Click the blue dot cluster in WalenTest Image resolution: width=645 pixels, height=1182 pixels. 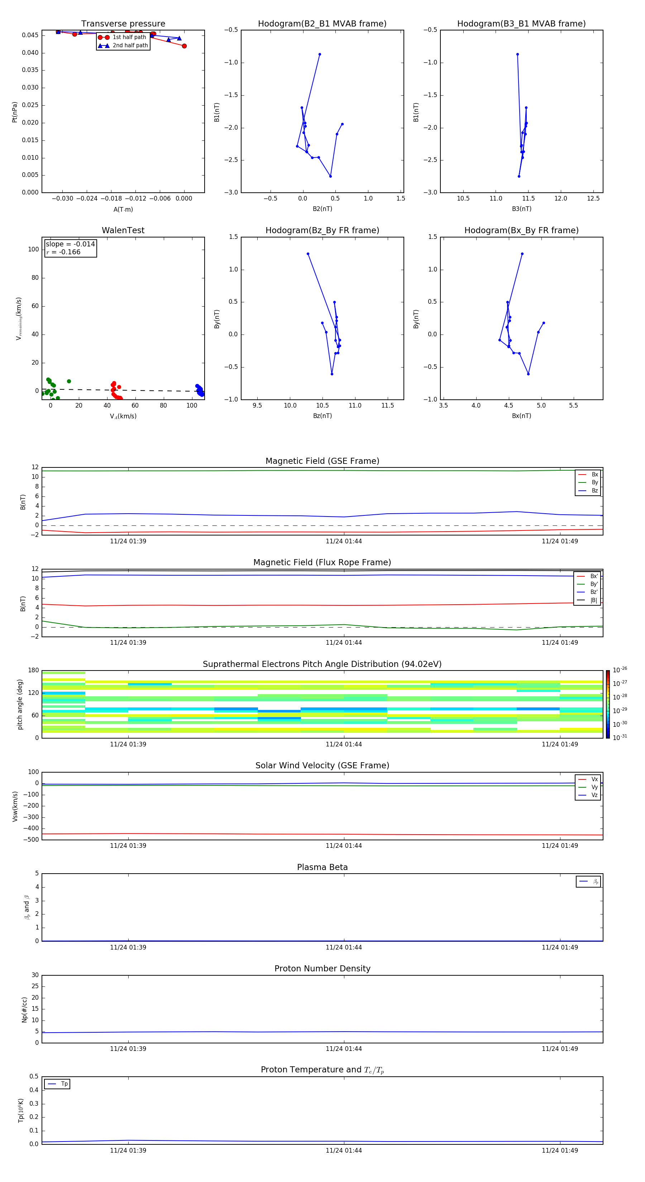(200, 390)
